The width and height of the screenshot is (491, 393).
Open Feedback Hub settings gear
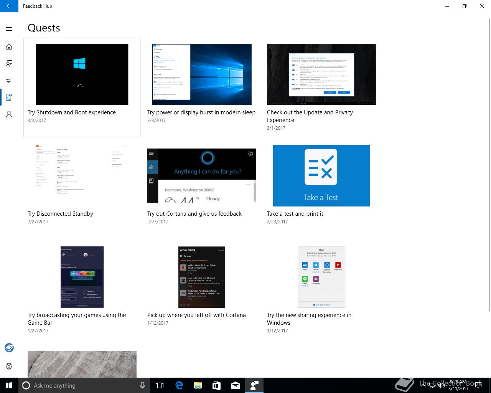click(x=9, y=367)
